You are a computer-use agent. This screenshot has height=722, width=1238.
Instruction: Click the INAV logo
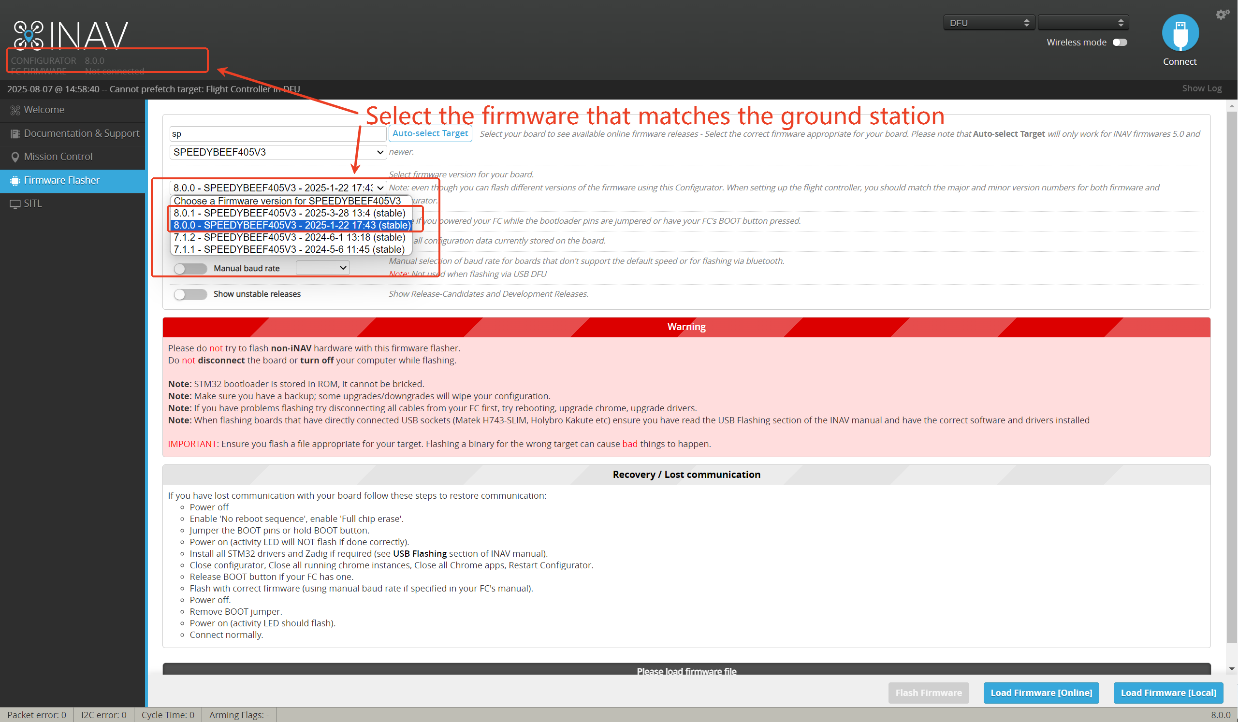coord(70,34)
